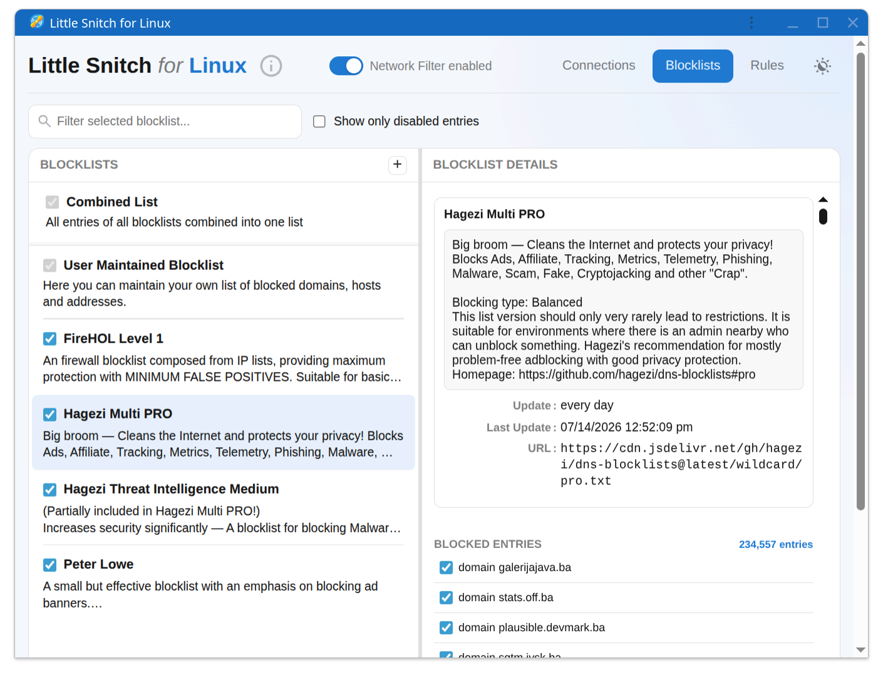
Task: Click the 'Blocking type: Balanced' text
Action: point(517,302)
